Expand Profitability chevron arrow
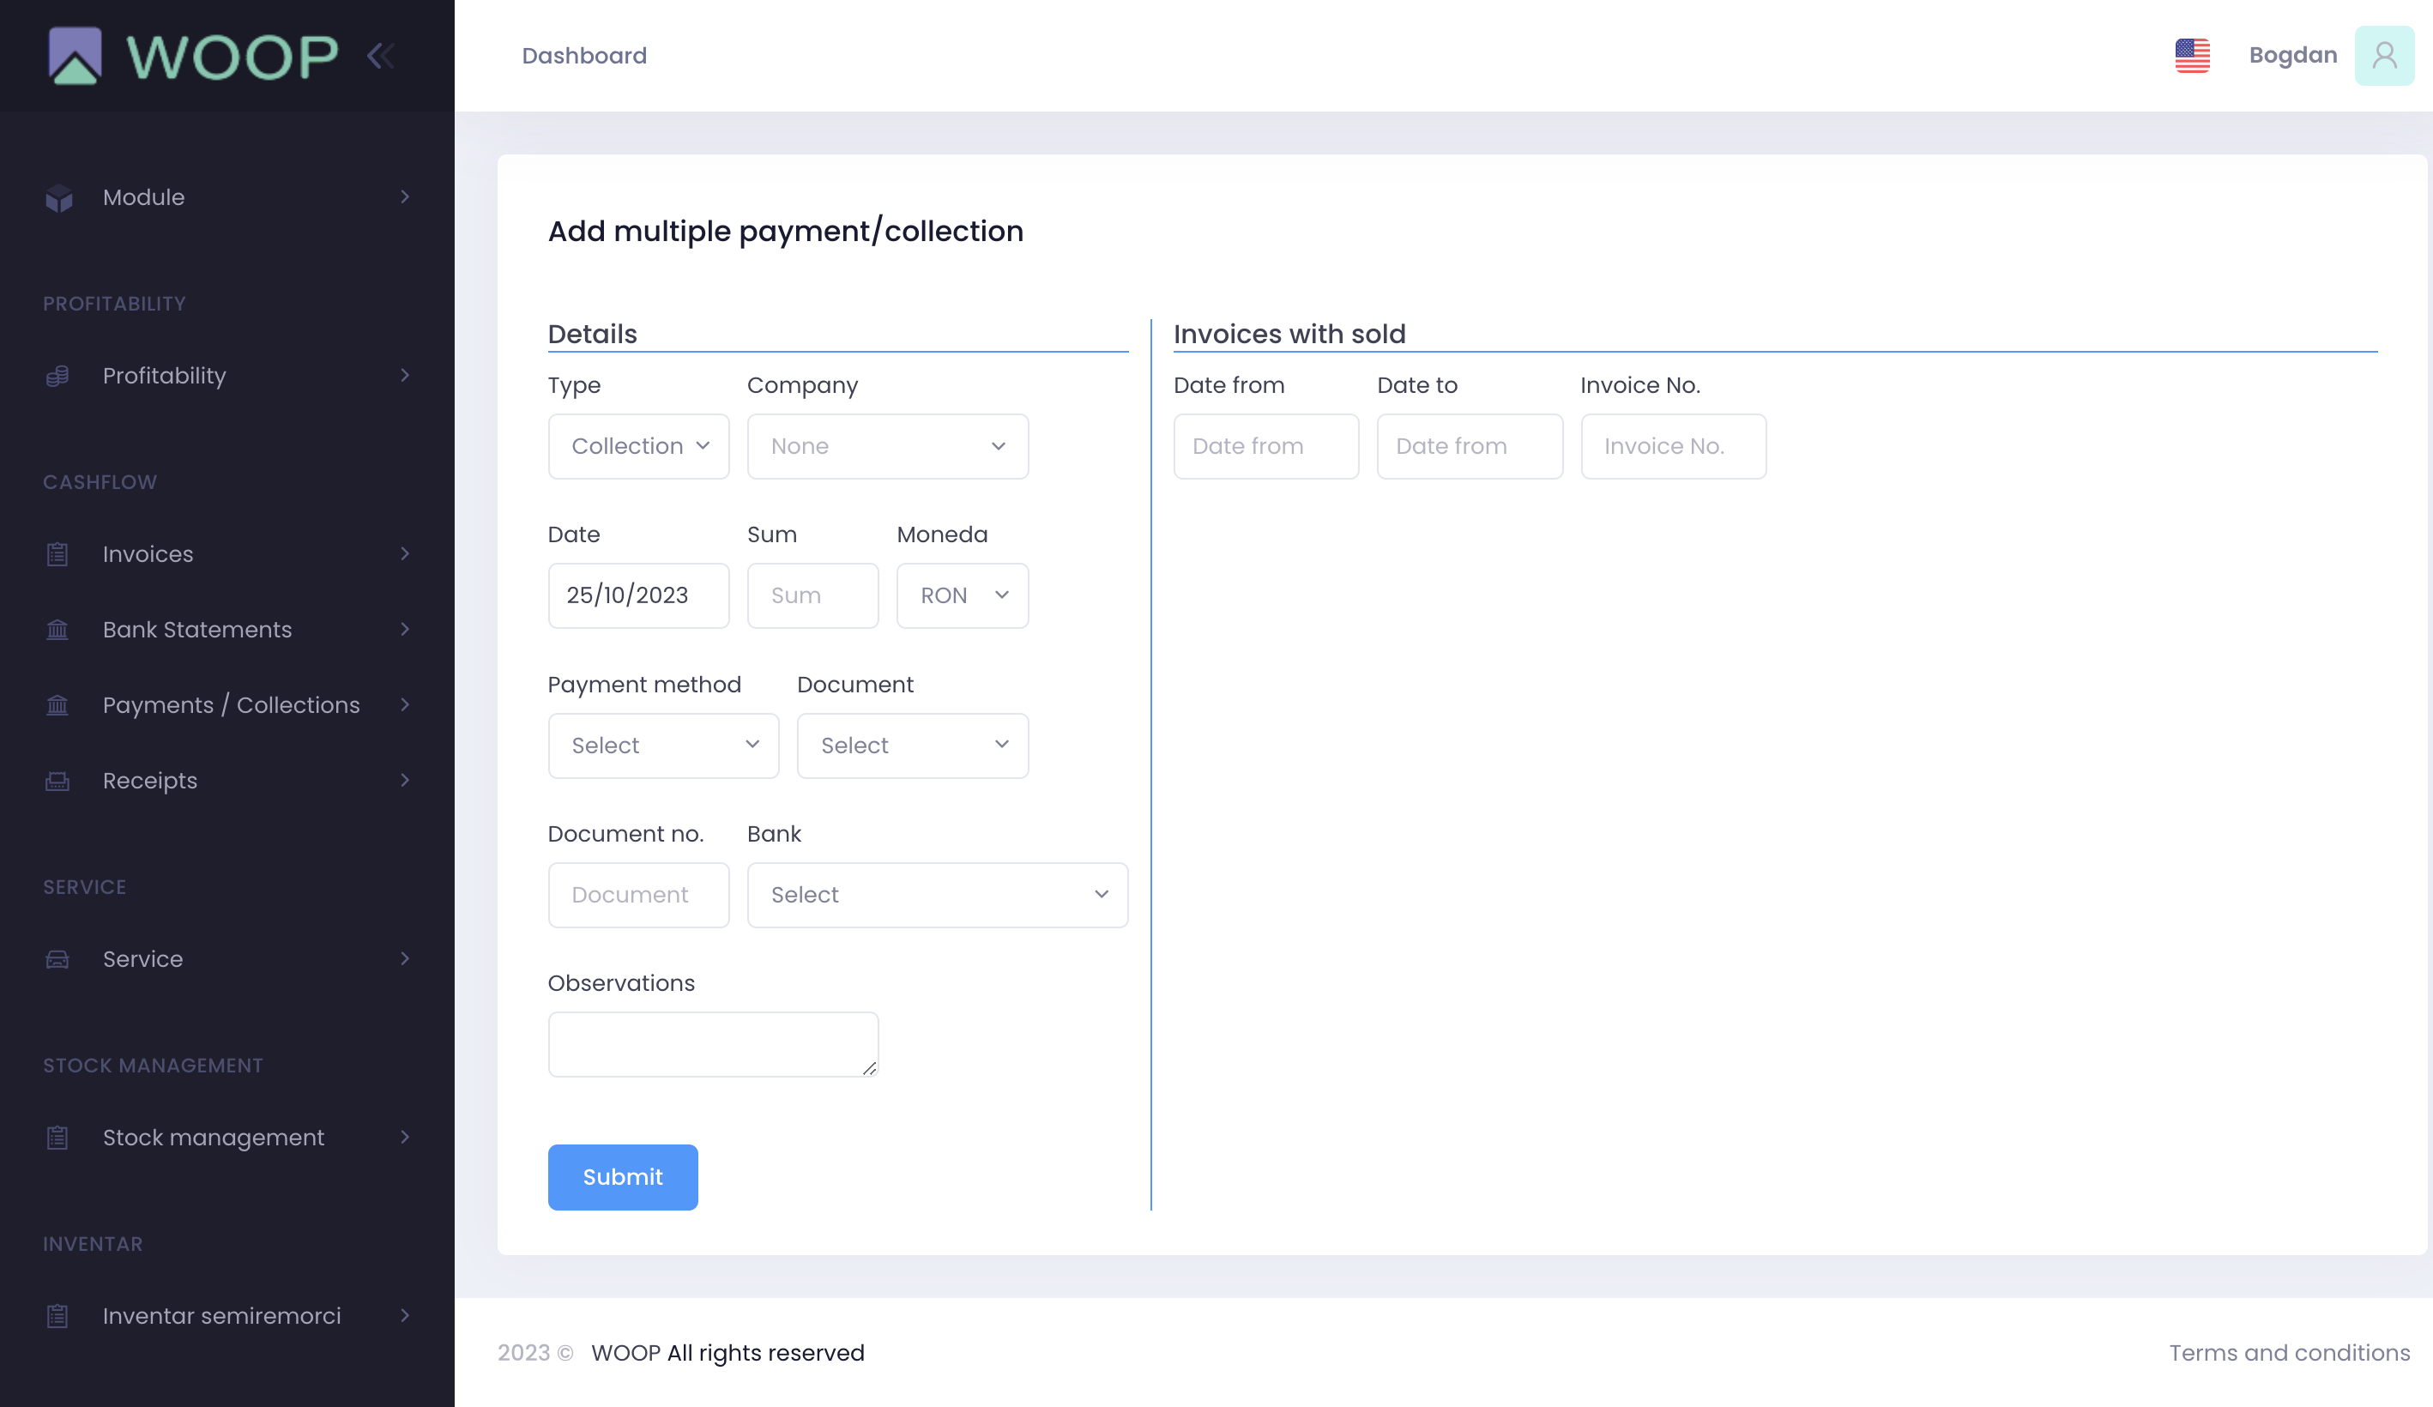 click(405, 376)
